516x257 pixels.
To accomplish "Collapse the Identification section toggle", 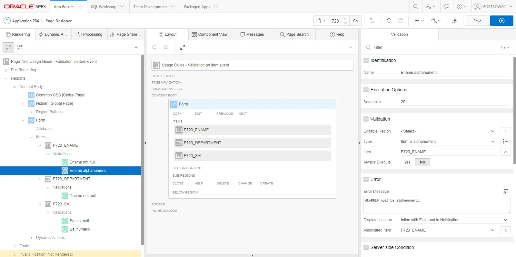I will point(366,60).
